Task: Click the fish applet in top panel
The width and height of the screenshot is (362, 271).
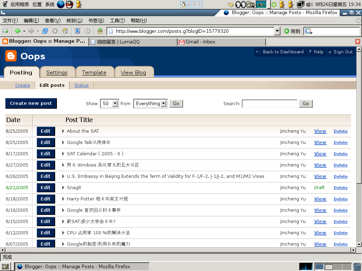Action: (261, 4)
